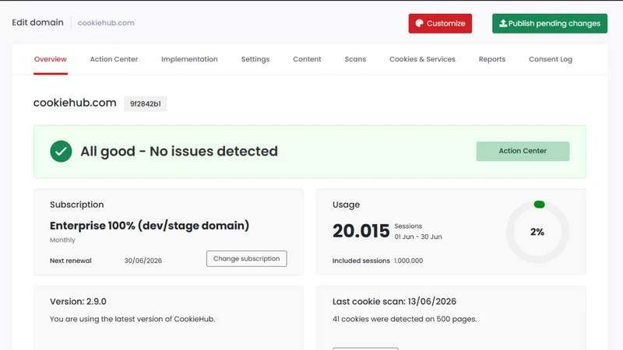
Task: Click the upload icon on Publish button
Action: click(503, 23)
